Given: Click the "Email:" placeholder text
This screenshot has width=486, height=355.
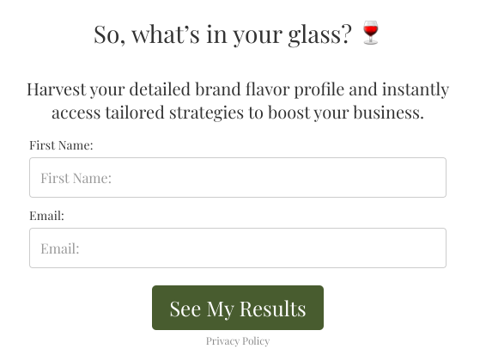Looking at the screenshot, I should pos(60,248).
